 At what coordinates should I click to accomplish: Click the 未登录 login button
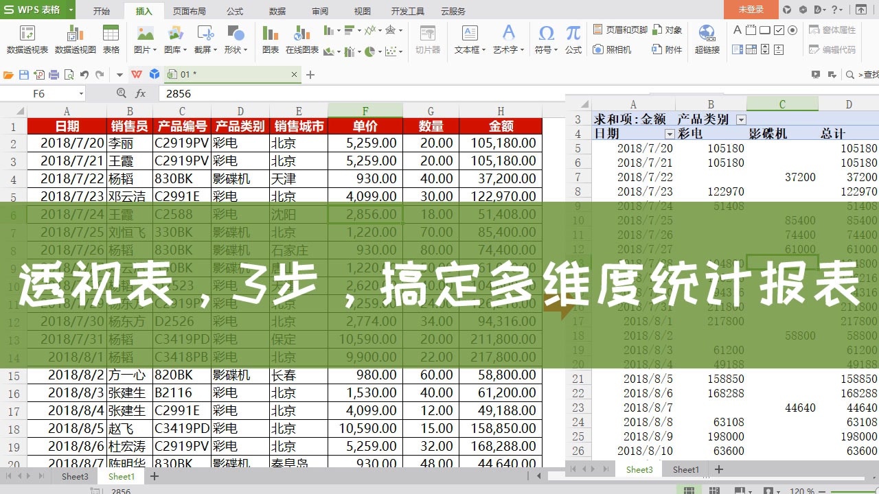tap(751, 10)
